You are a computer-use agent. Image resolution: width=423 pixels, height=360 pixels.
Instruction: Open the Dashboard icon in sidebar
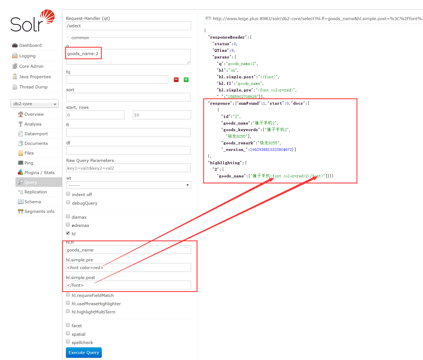pos(15,45)
